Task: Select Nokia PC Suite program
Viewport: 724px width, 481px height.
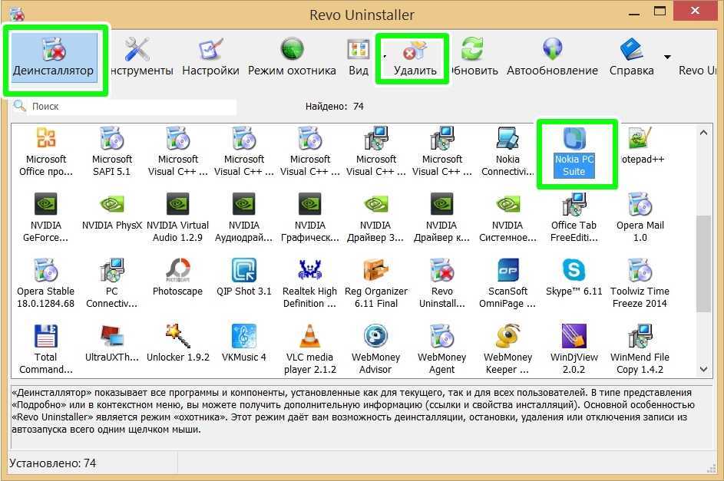Action: click(574, 152)
